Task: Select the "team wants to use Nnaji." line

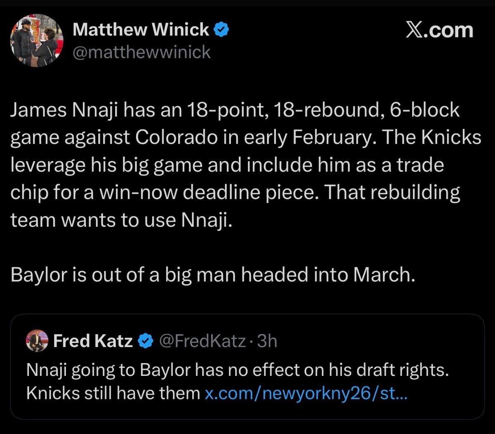Action: (122, 221)
